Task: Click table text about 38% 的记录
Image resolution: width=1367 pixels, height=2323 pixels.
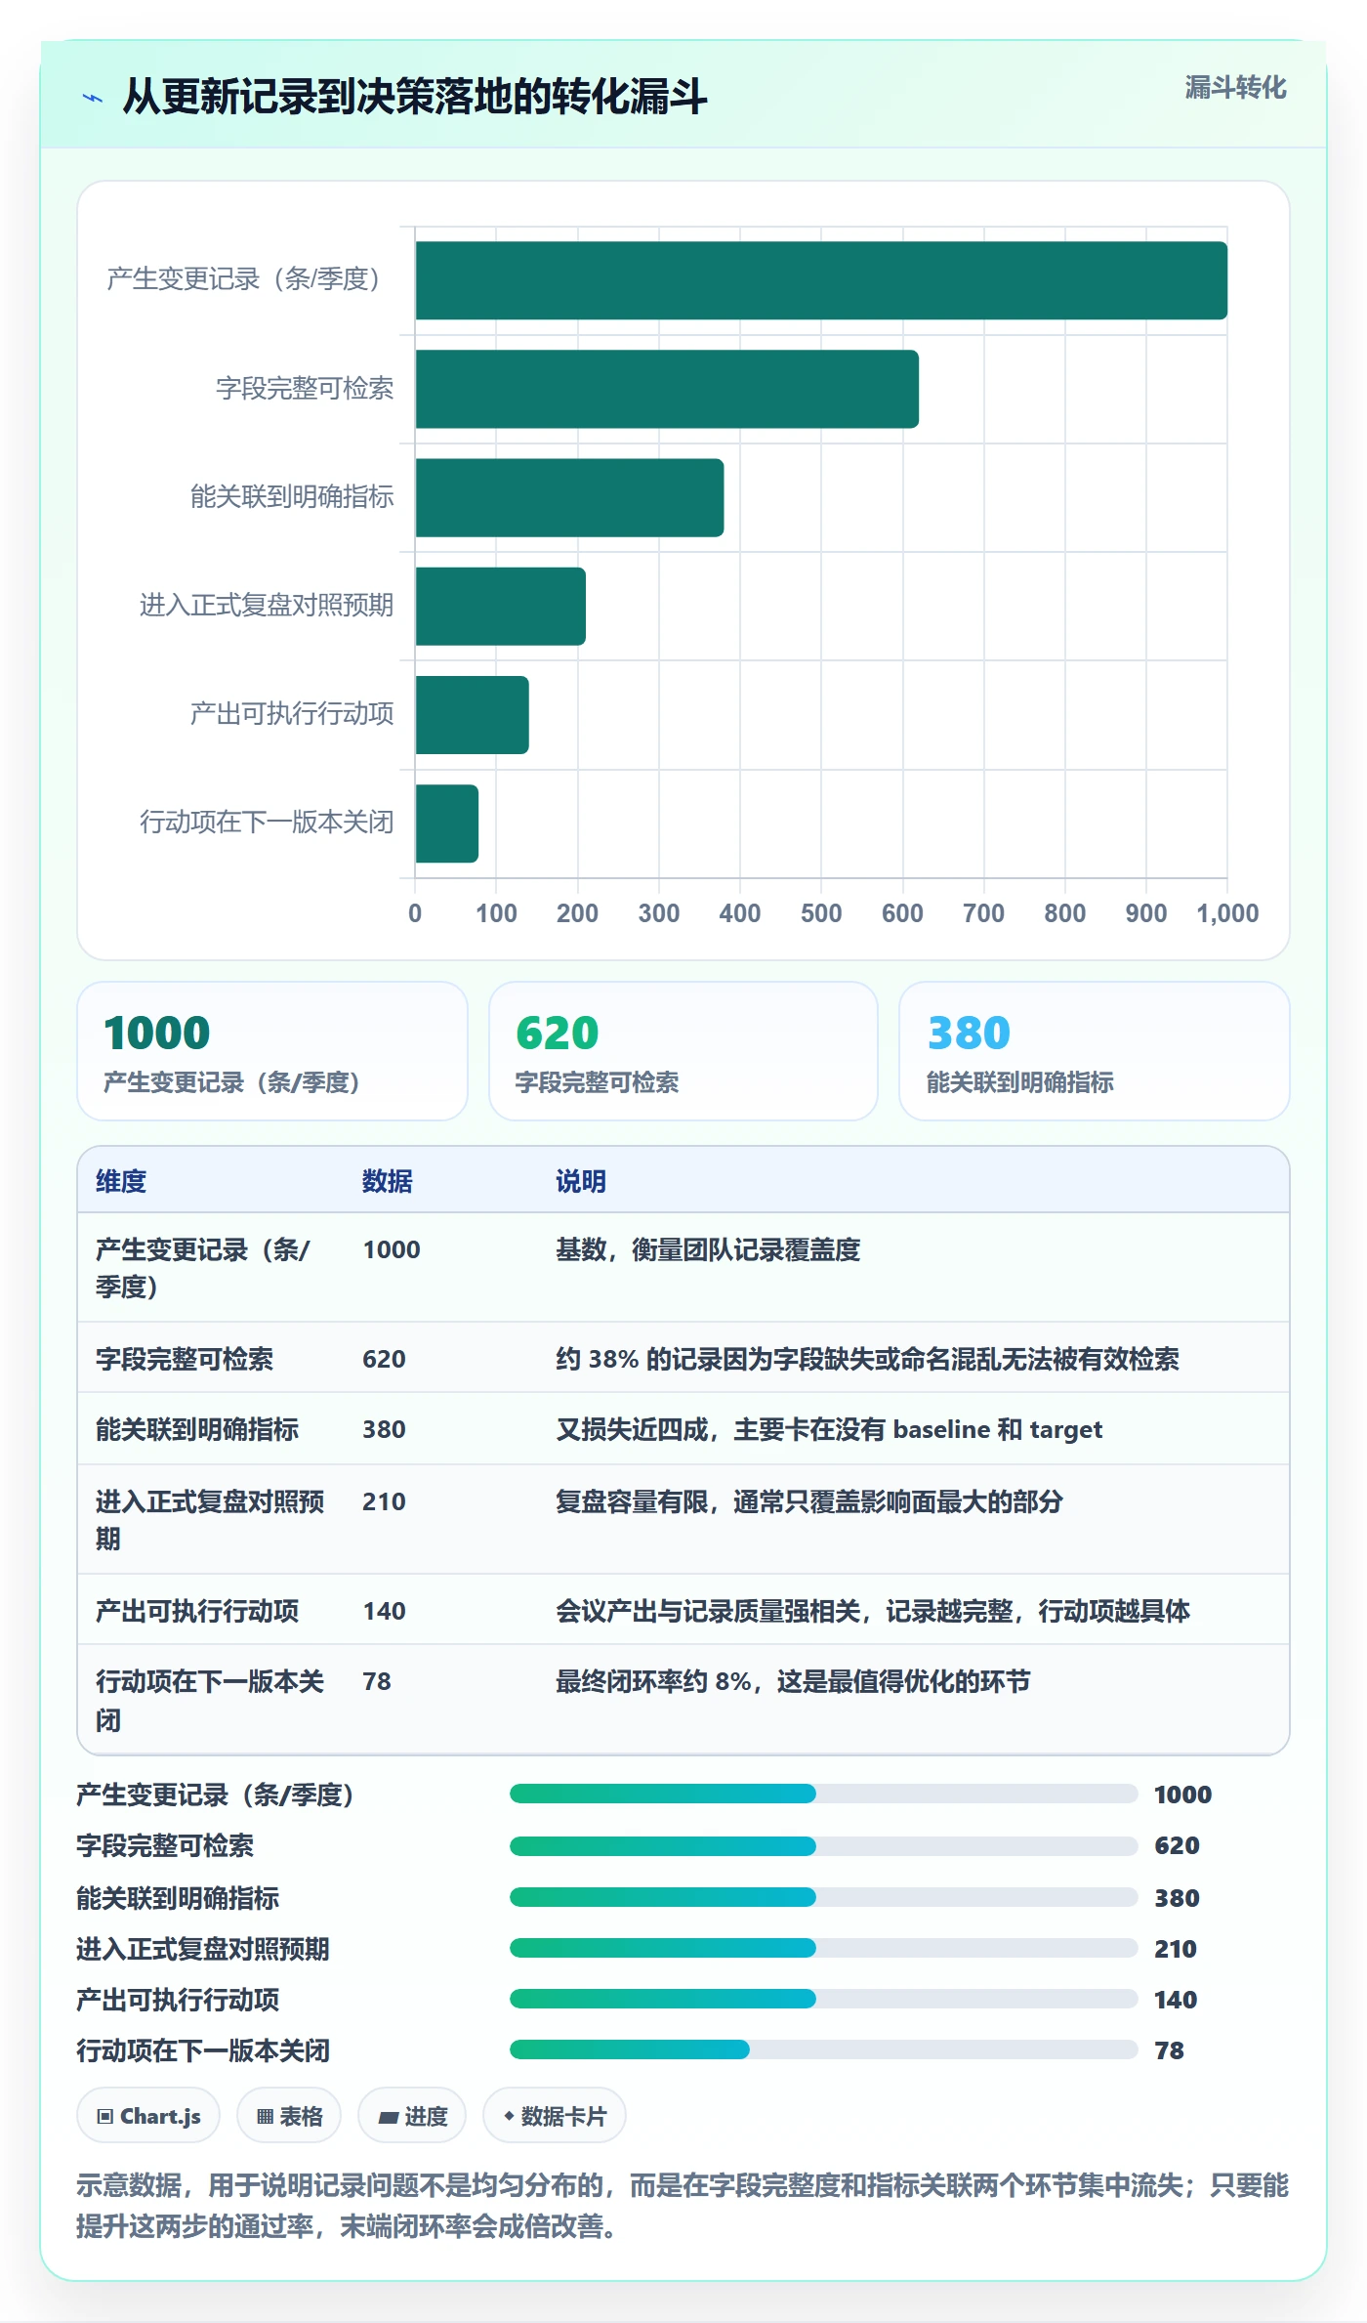Action: click(867, 1359)
